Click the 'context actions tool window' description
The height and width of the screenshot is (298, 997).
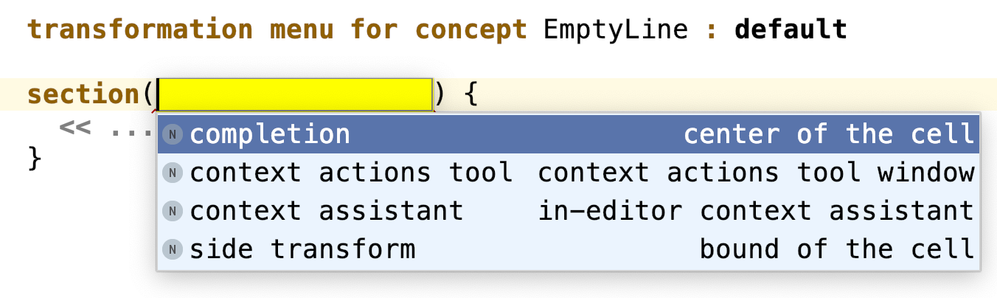[756, 173]
